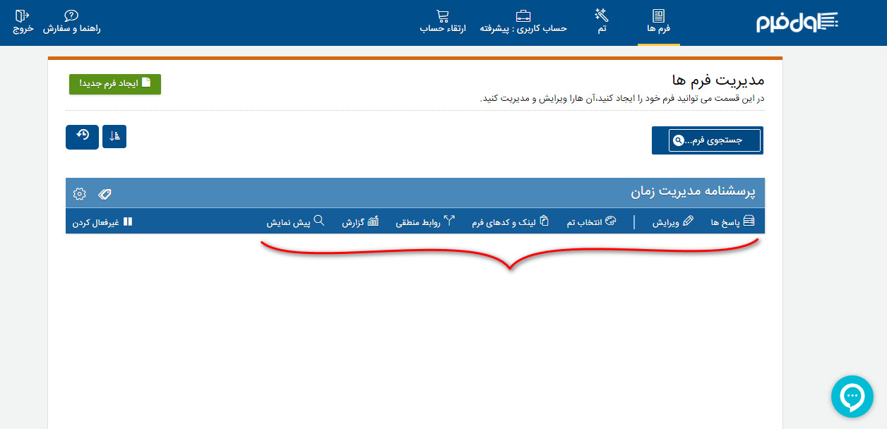The height and width of the screenshot is (429, 887).
Task: Click the history restore icon button
Action: [x=82, y=137]
